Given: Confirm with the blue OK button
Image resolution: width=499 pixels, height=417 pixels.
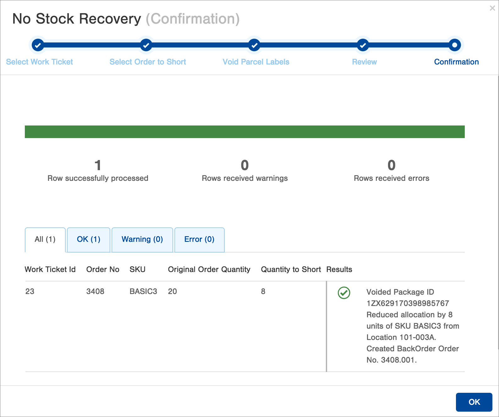Looking at the screenshot, I should [474, 402].
